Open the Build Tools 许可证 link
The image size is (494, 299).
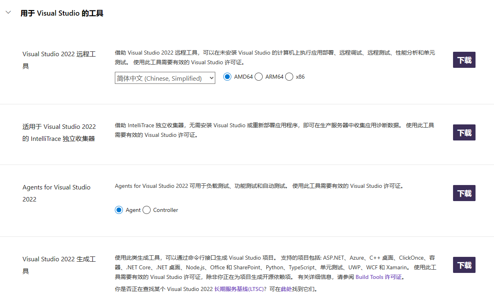(x=378, y=277)
